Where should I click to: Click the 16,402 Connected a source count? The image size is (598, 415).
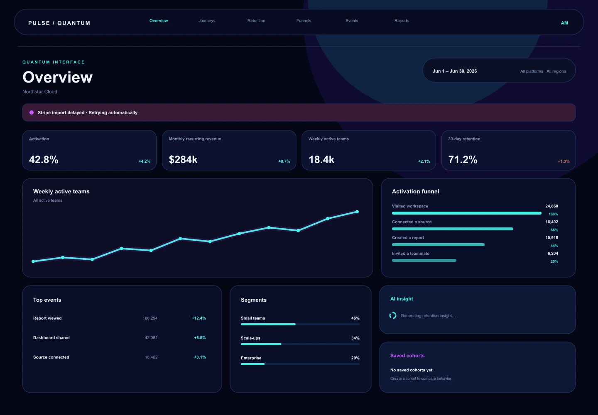[x=551, y=222]
